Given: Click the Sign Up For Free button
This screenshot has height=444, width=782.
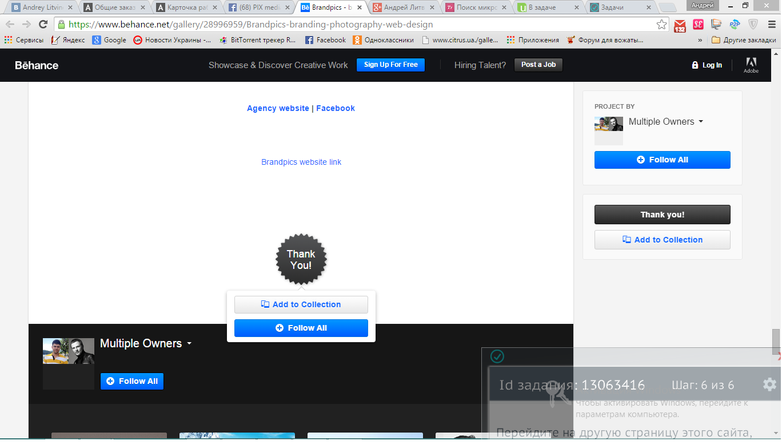Looking at the screenshot, I should click(x=390, y=65).
